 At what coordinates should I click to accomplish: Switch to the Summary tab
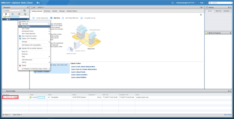(47, 11)
